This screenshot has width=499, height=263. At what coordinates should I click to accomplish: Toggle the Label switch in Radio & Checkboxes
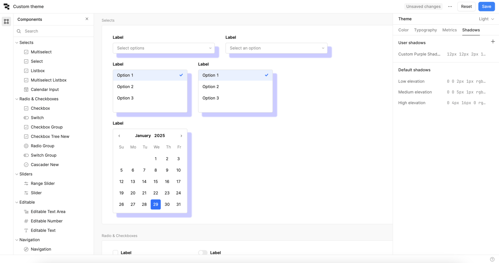[203, 253]
